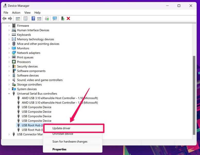Collapse Universal Serial Bus controllers
200x155 pixels.
click(9, 94)
